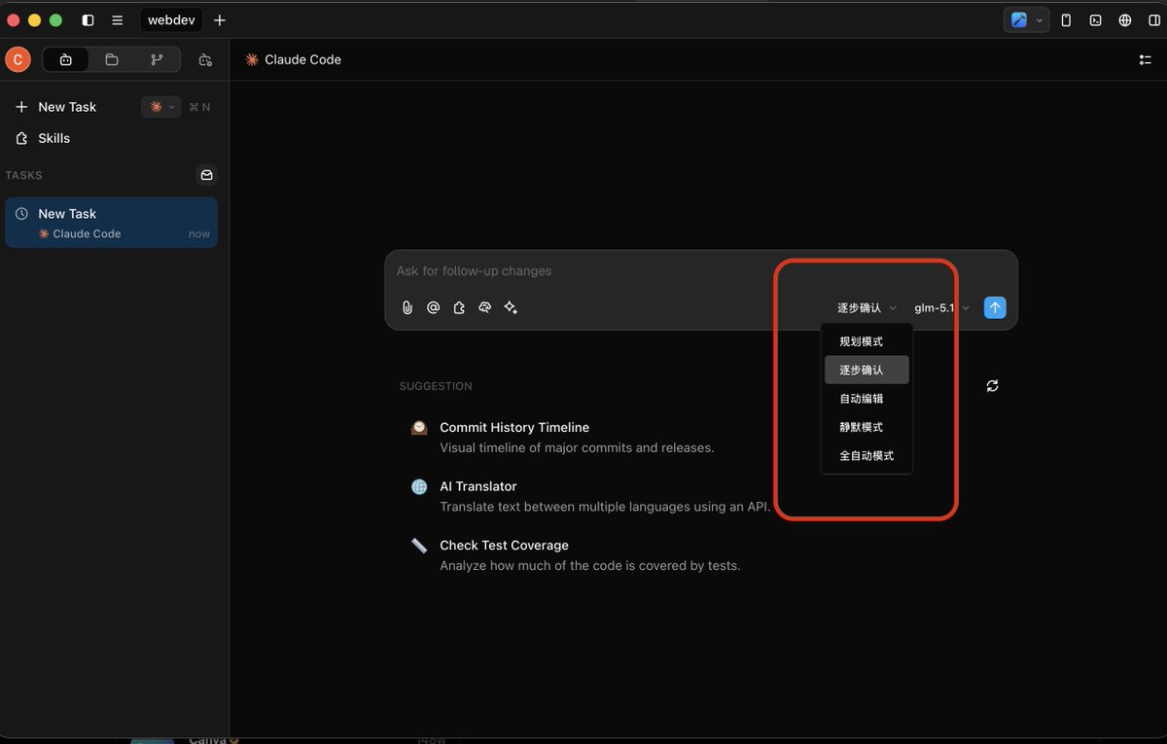Click the SUGGESTION section label
Viewport: 1167px width, 744px height.
[x=436, y=386]
